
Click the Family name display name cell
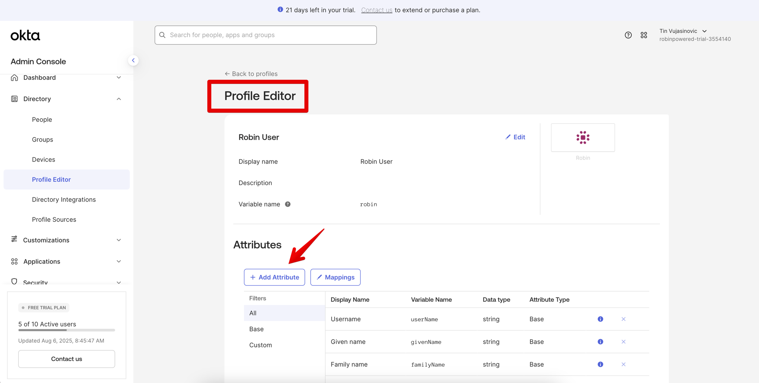coord(349,364)
